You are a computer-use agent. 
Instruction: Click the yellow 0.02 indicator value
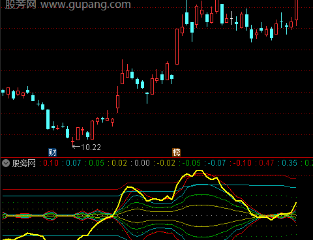tap(119, 163)
